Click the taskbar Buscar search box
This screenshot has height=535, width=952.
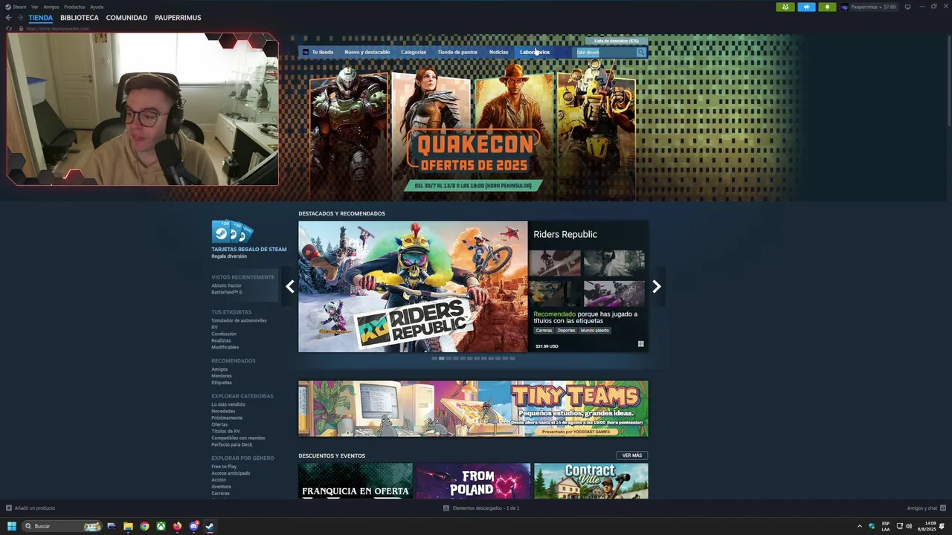[x=62, y=526]
